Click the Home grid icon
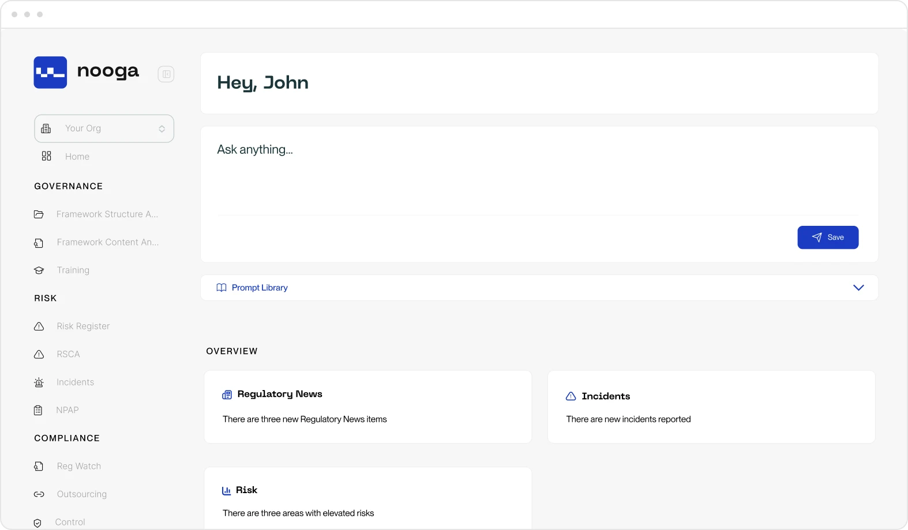 (x=47, y=156)
